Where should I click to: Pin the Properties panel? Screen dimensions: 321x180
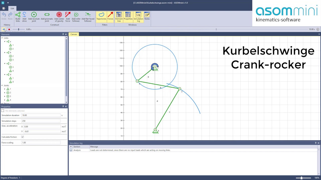click(x=63, y=106)
